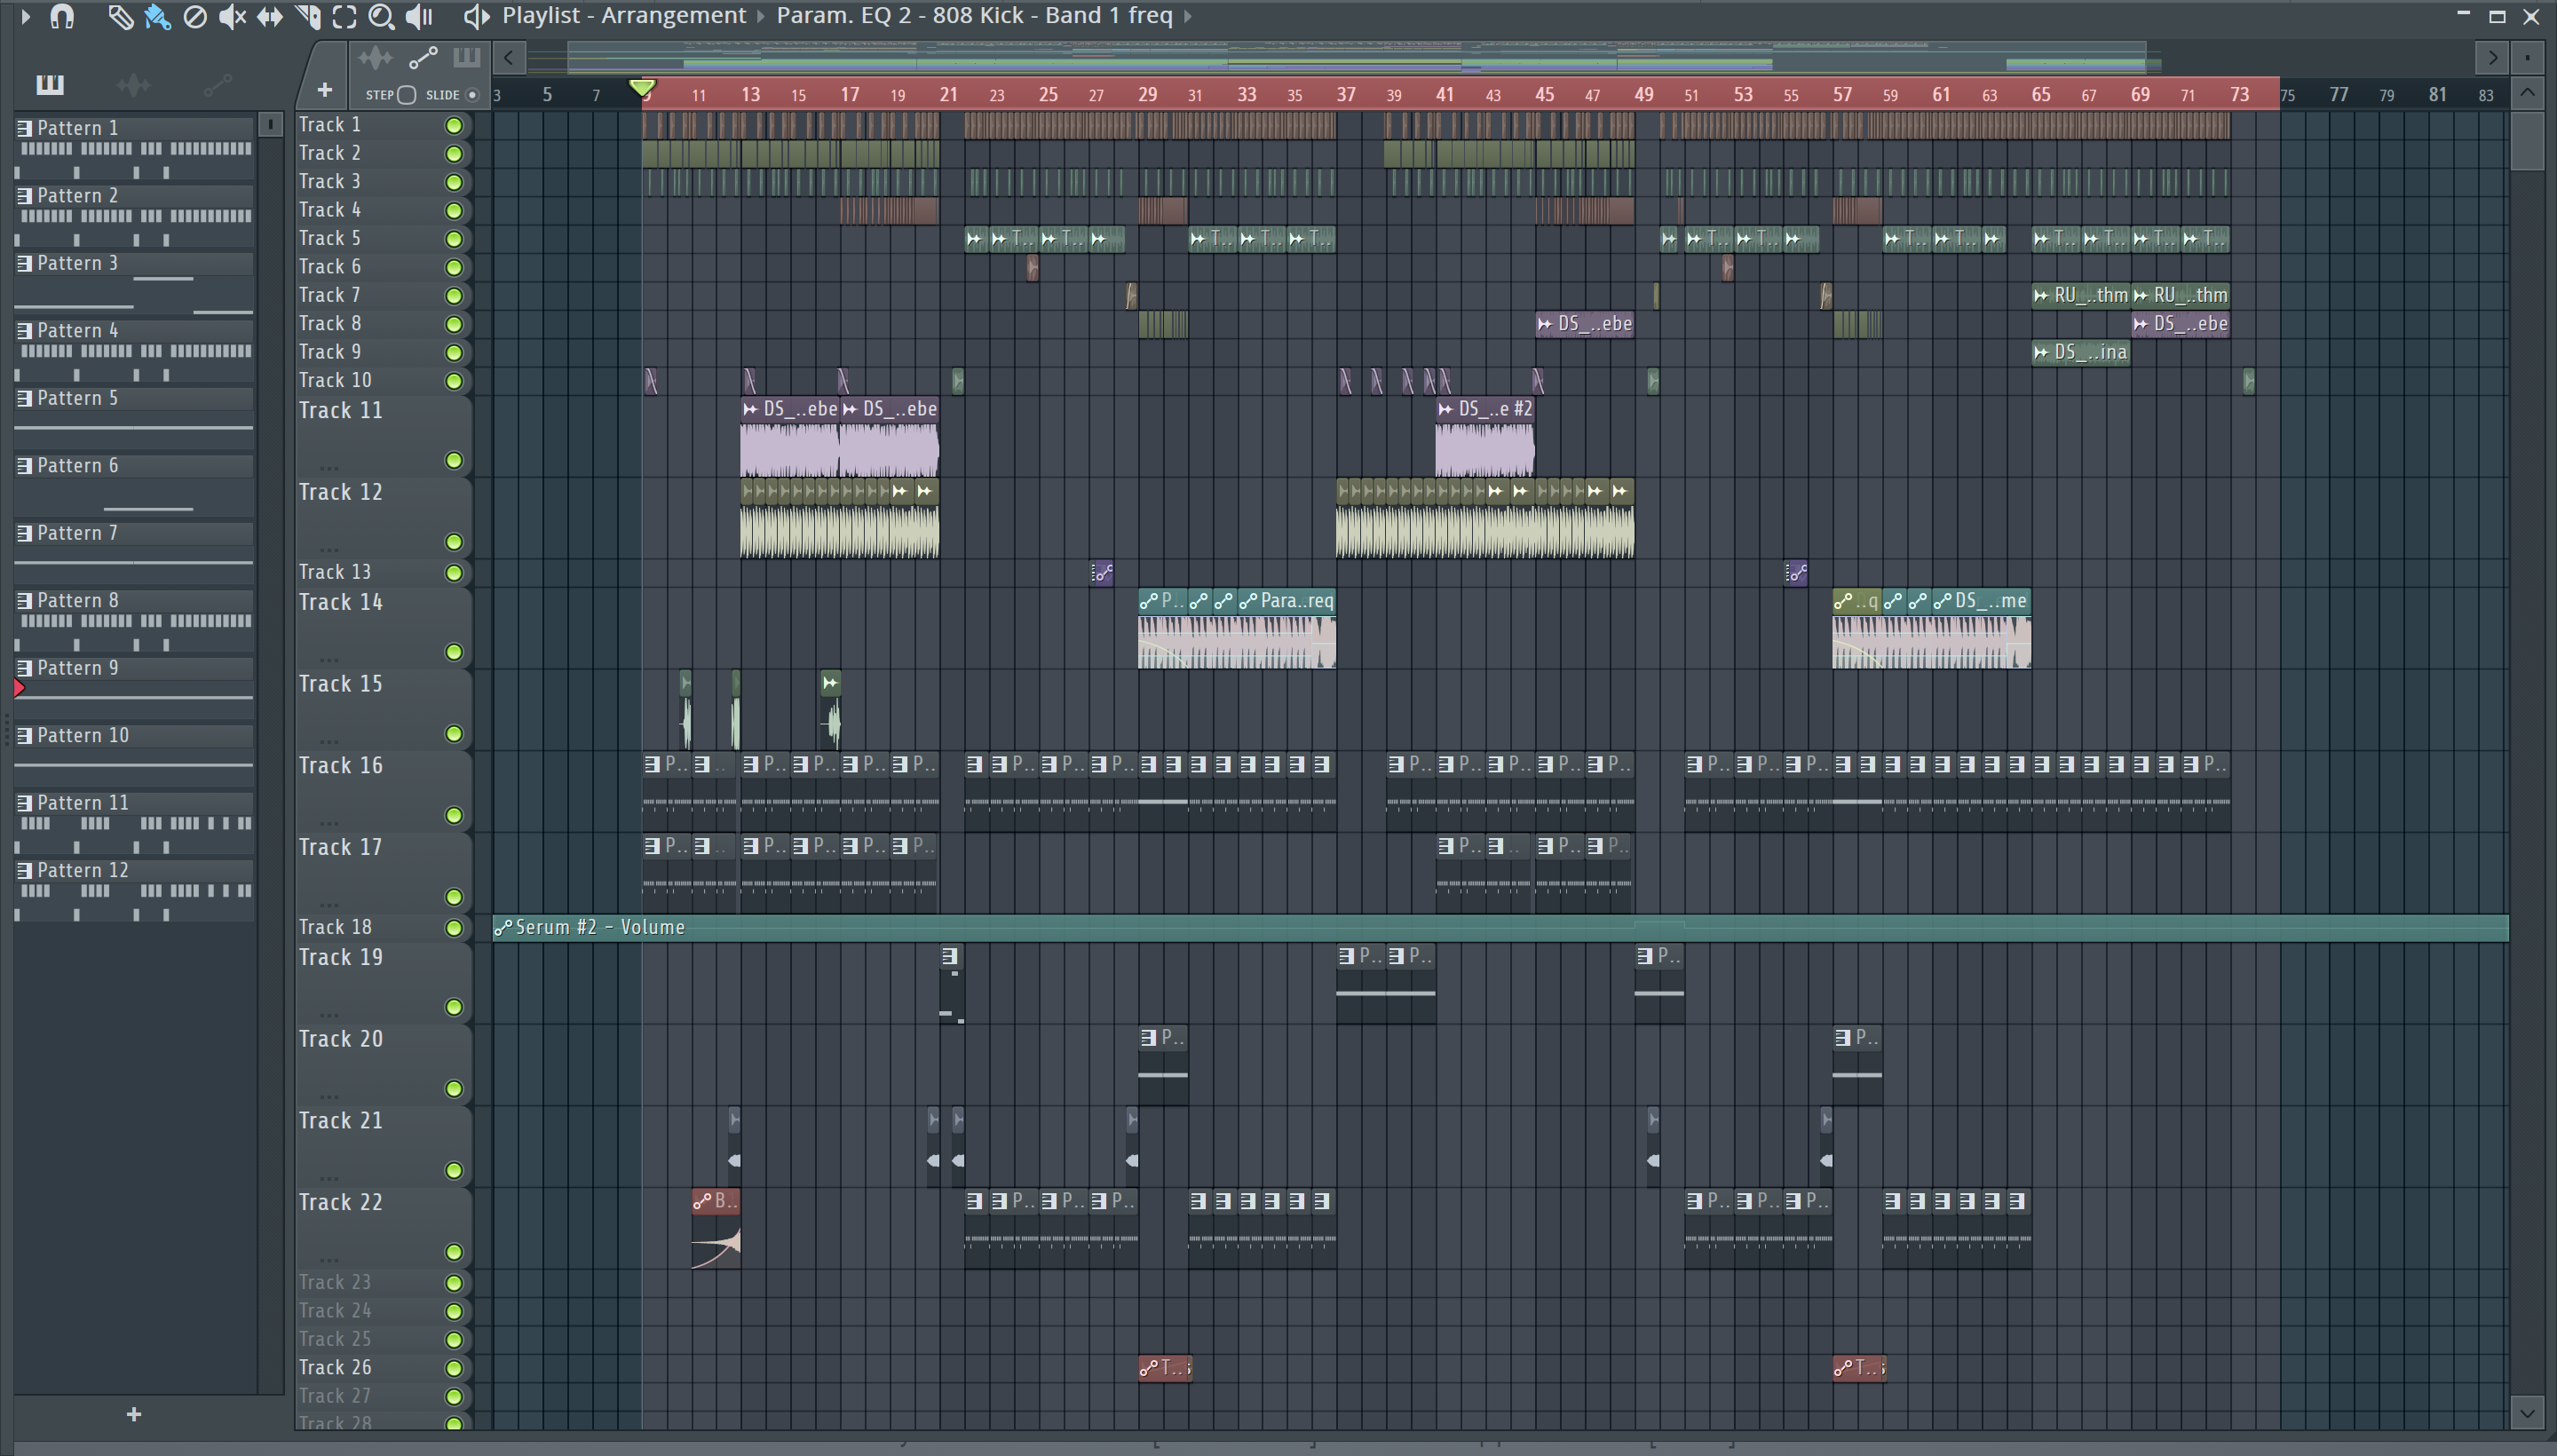Expand arrow after Arrangement breadcrumb
Viewport: 2557px width, 1456px height.
tap(760, 16)
